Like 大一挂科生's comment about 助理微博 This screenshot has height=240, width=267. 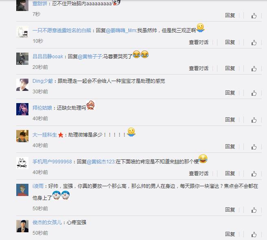[x=254, y=147]
